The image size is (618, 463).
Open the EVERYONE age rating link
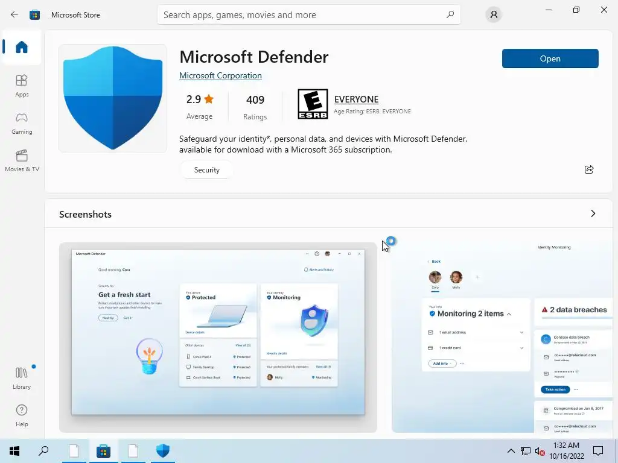pyautogui.click(x=356, y=99)
